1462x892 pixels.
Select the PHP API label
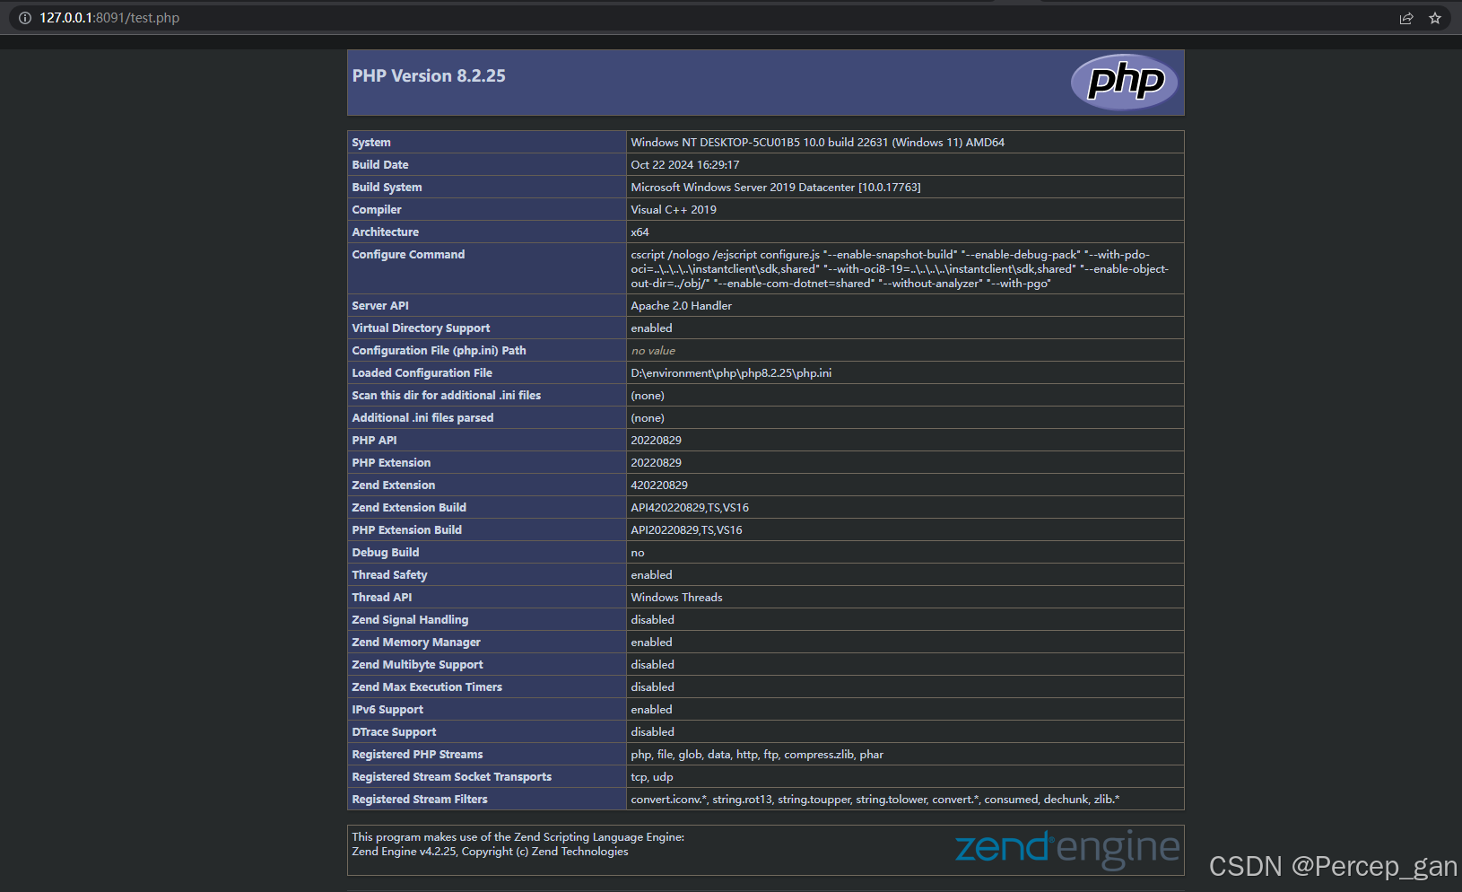[374, 441]
